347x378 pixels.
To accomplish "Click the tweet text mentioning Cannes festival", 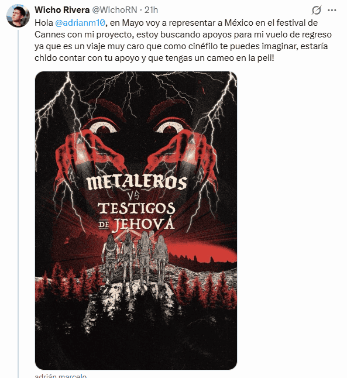I will point(183,40).
